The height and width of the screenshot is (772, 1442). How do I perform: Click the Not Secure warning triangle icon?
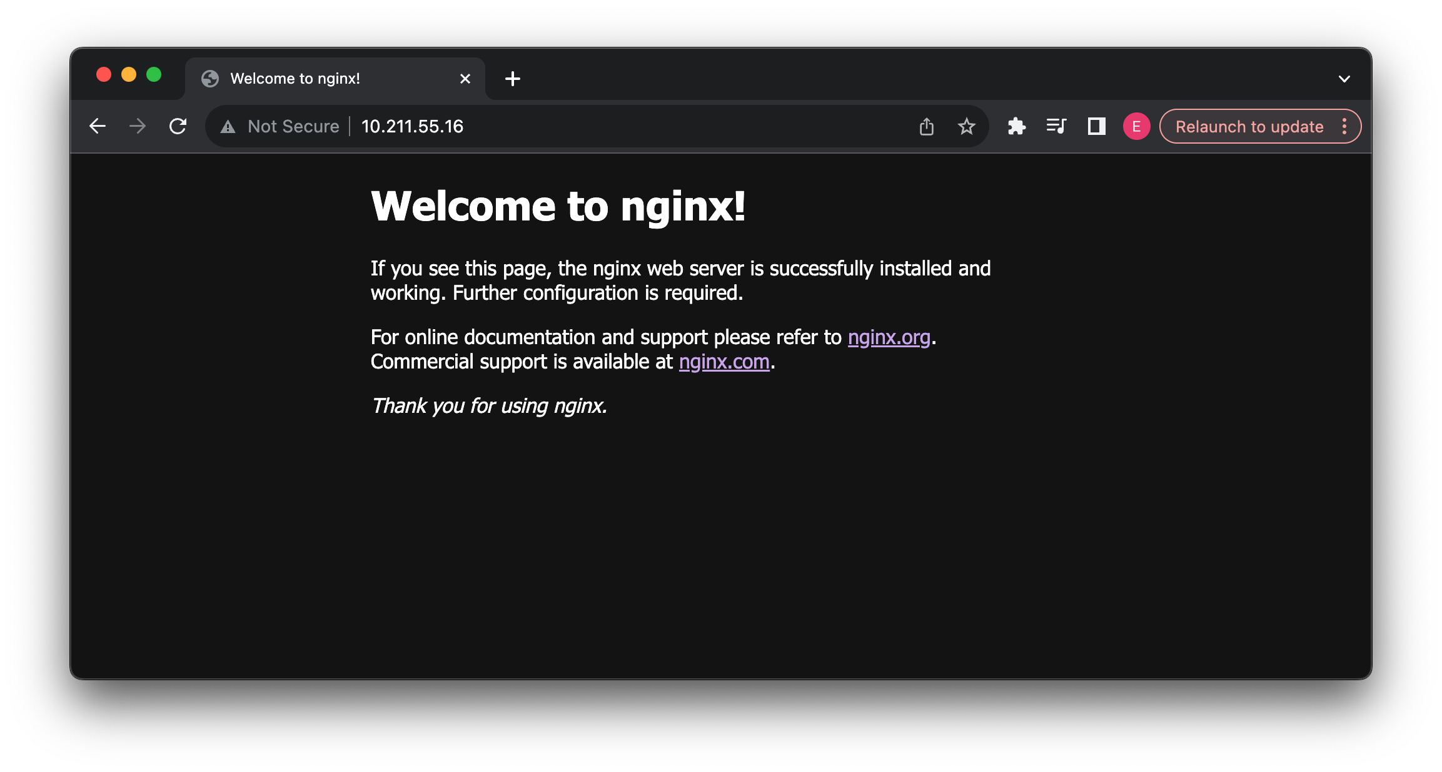coord(228,127)
